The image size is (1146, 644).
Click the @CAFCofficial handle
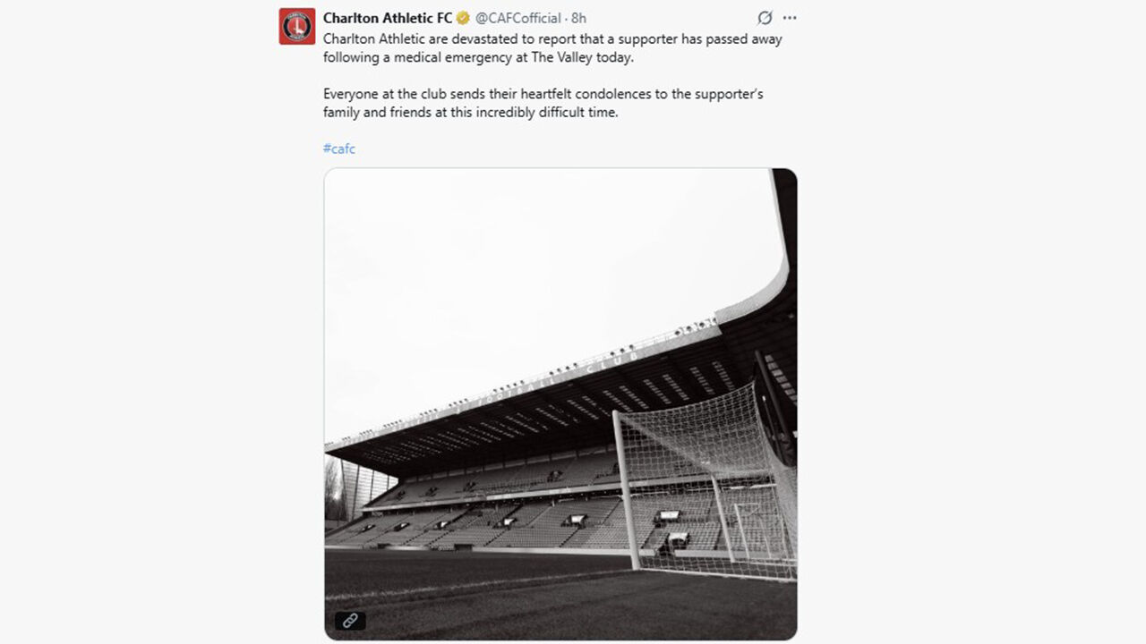click(517, 18)
